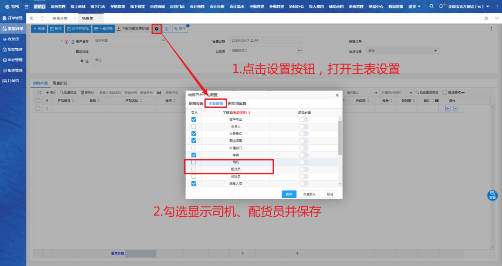Click the minus icon in 操作 column
This screenshot has height=266, width=502.
point(456,108)
